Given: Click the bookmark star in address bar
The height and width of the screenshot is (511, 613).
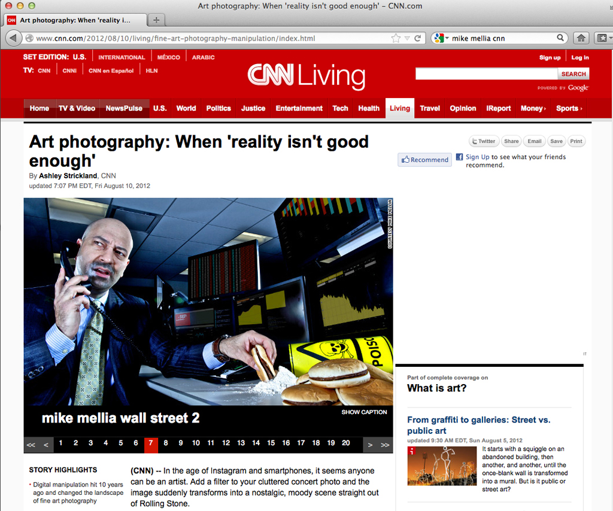Looking at the screenshot, I should pyautogui.click(x=396, y=38).
